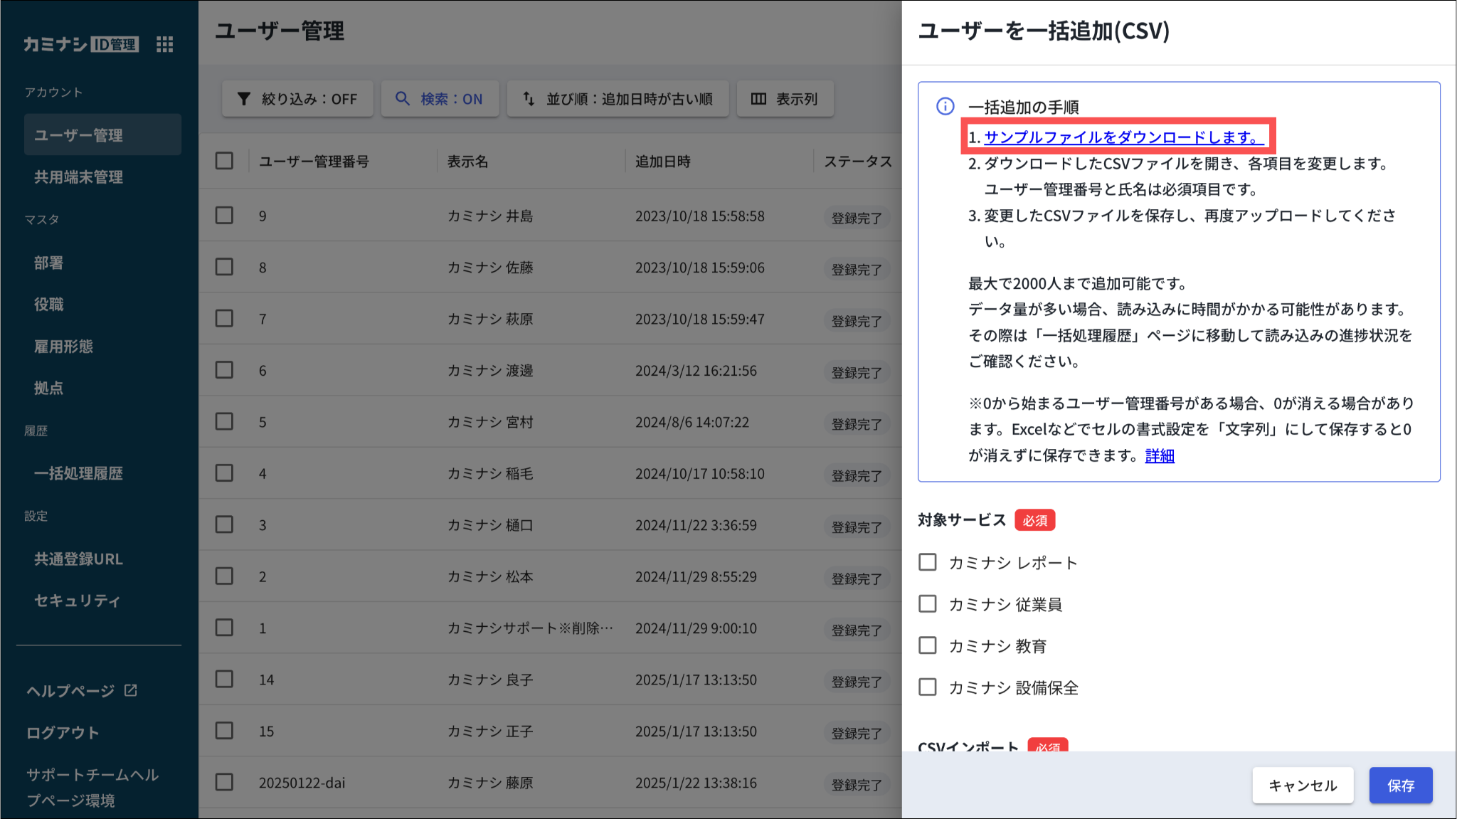
Task: Click the display columns icon
Action: 758,99
